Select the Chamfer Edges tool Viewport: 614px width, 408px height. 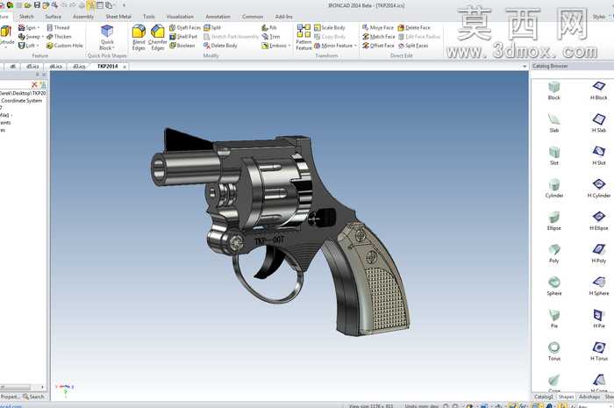pos(157,38)
